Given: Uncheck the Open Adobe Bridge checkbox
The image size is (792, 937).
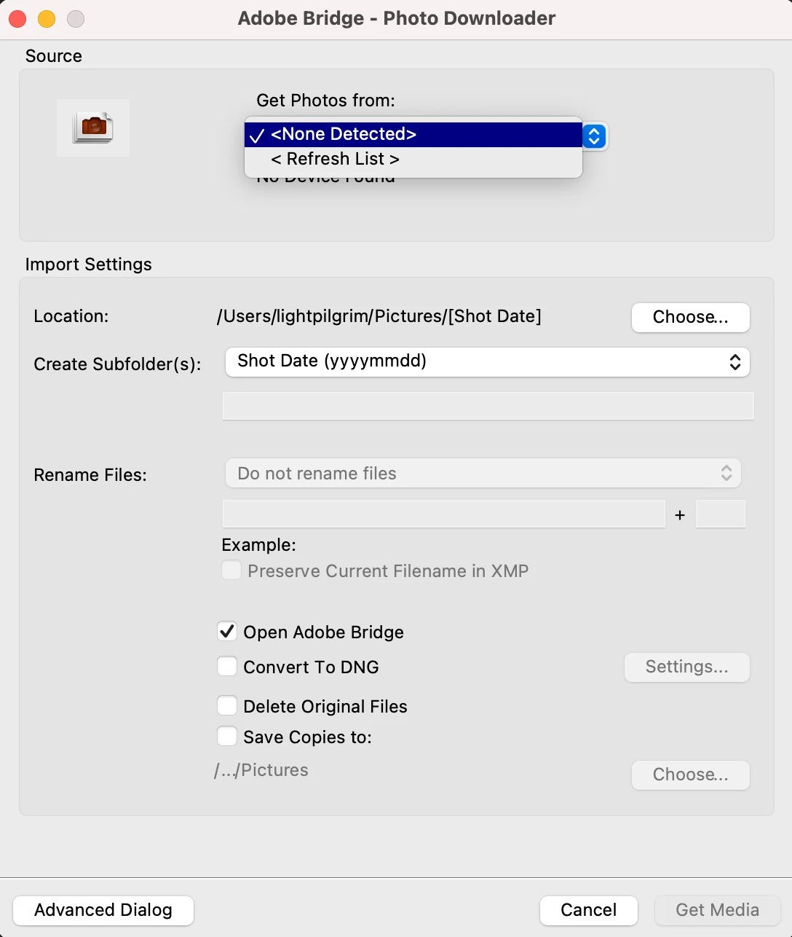Looking at the screenshot, I should (x=227, y=631).
